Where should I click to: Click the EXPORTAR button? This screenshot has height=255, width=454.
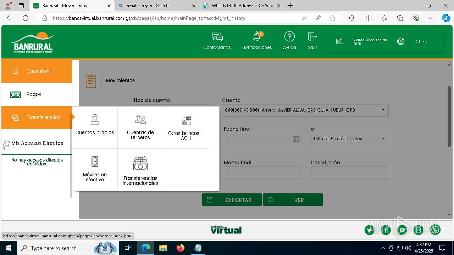[232, 200]
